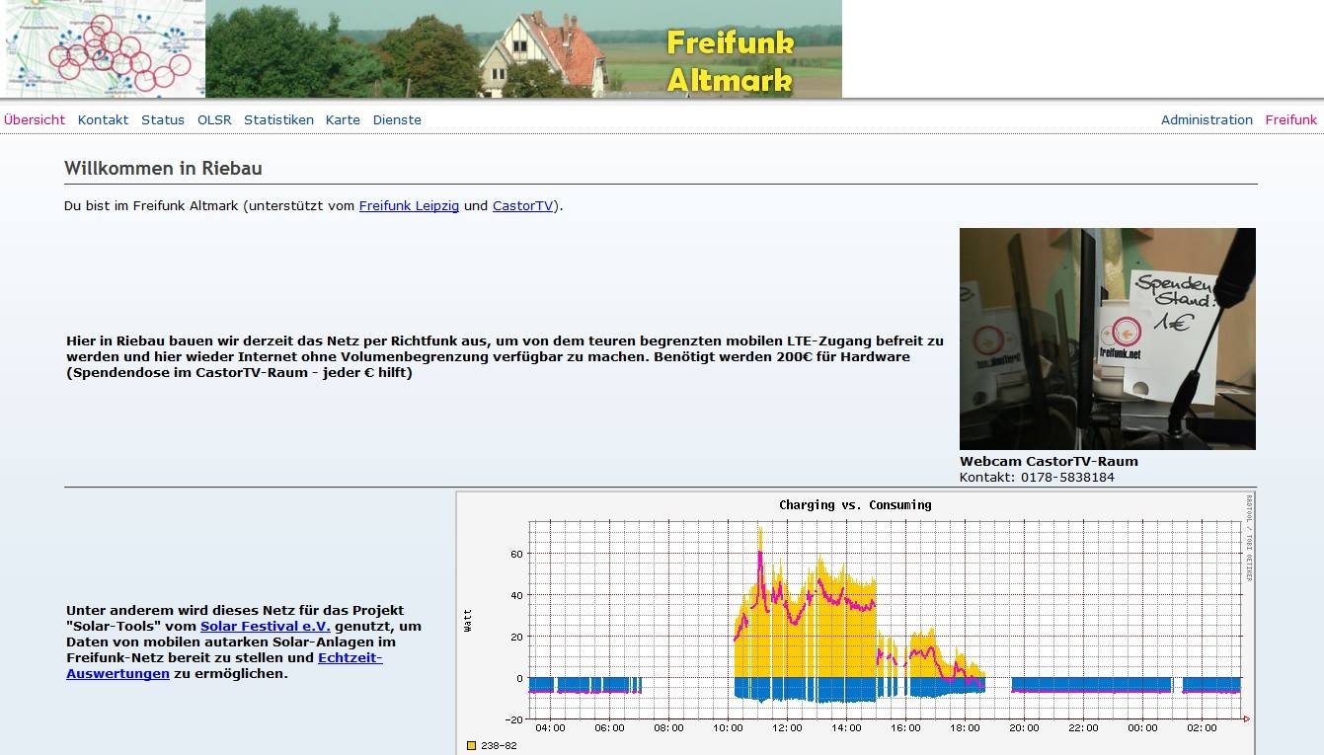Image resolution: width=1324 pixels, height=755 pixels.
Task: Open the CastorTV link
Action: click(522, 206)
